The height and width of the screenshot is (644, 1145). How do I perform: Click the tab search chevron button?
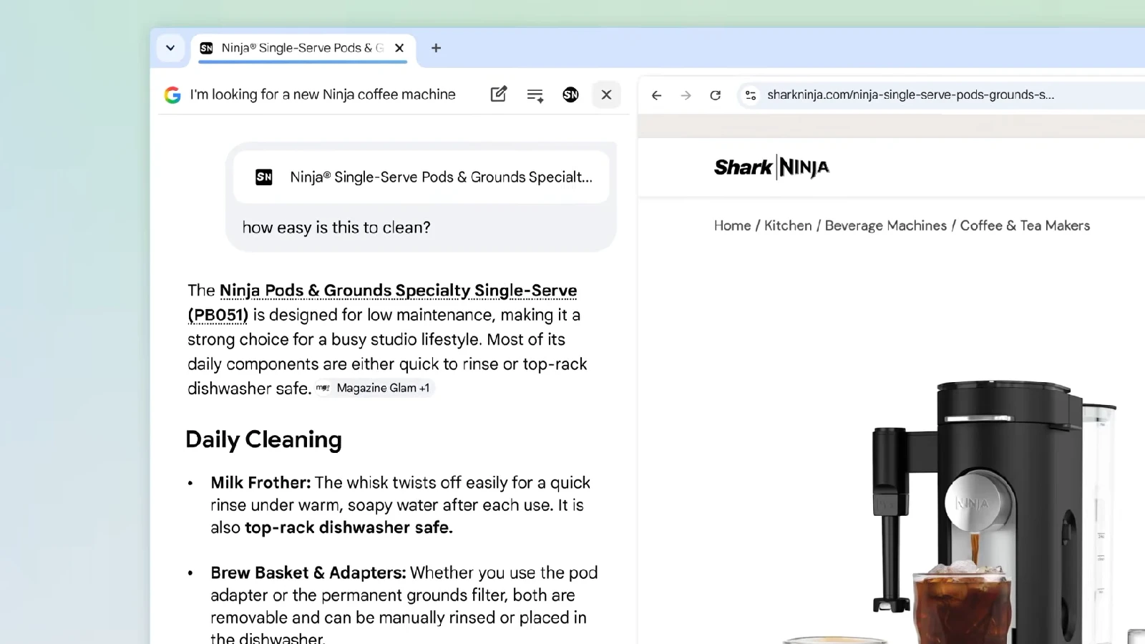click(170, 48)
